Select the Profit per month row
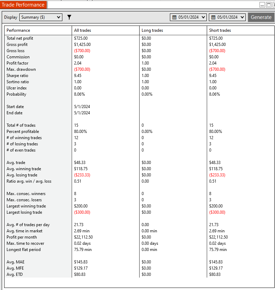This screenshot has width=275, height=290. click(139, 237)
